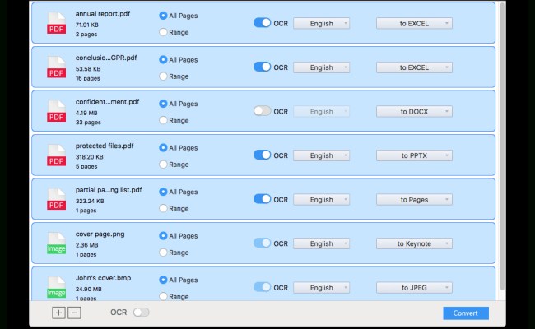Click file name 'confident...ment.pdf'
This screenshot has width=535, height=329.
108,102
